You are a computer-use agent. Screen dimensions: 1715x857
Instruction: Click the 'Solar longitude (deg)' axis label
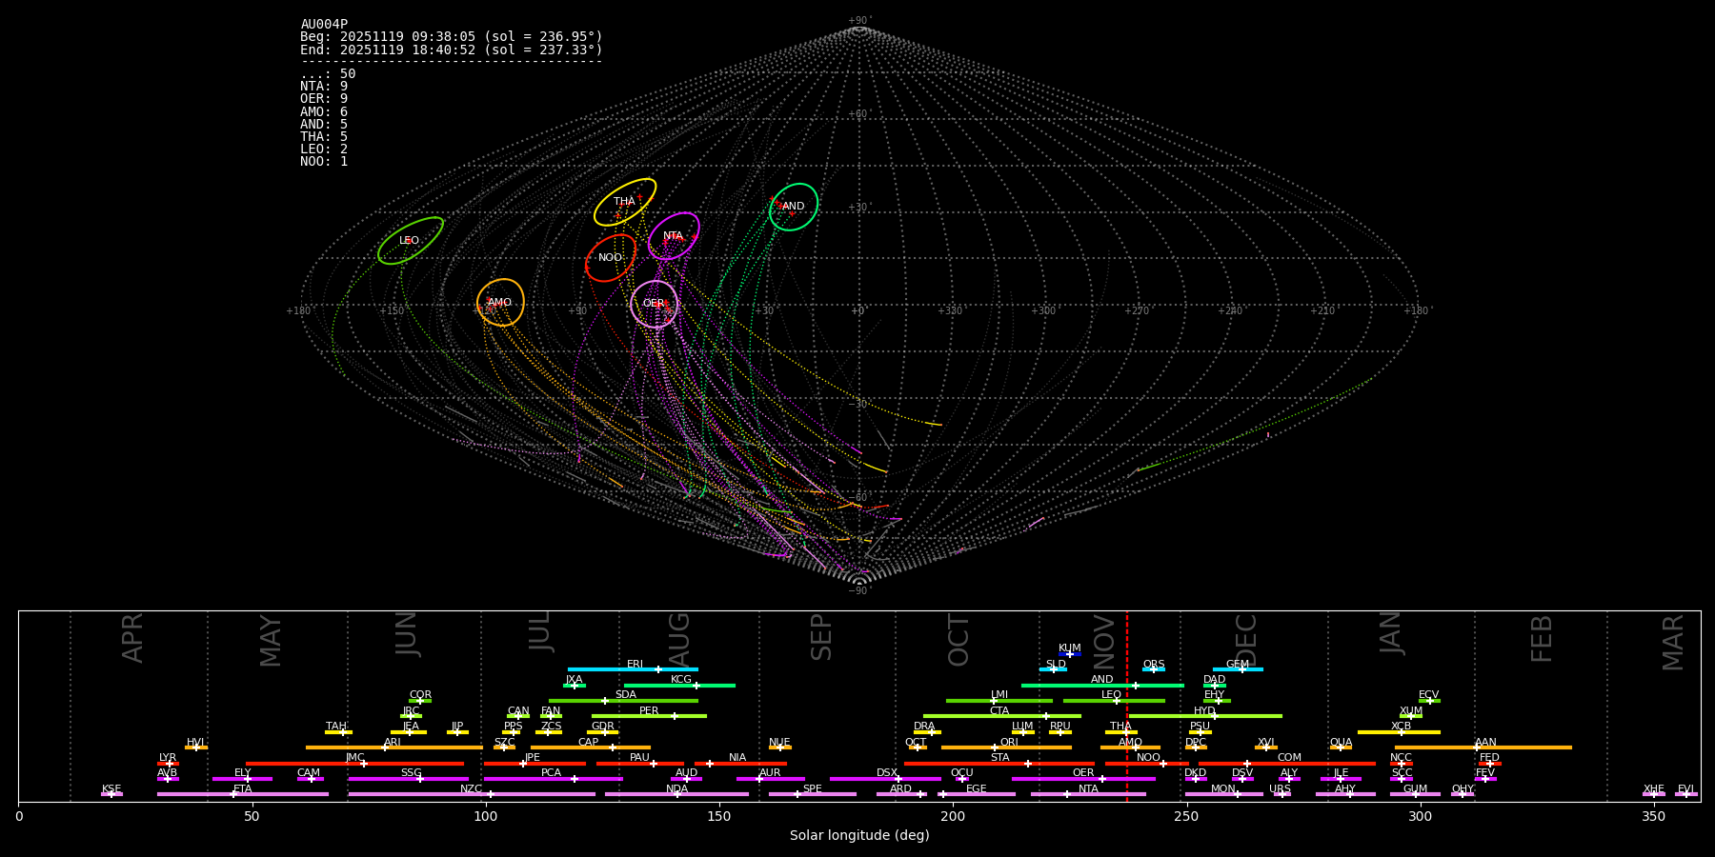point(859,836)
